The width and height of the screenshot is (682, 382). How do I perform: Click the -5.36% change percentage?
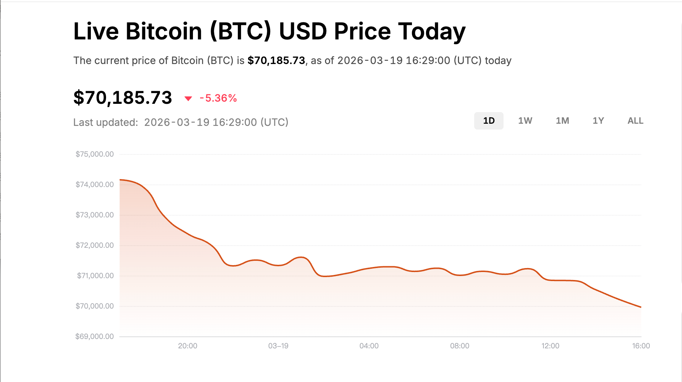(218, 98)
